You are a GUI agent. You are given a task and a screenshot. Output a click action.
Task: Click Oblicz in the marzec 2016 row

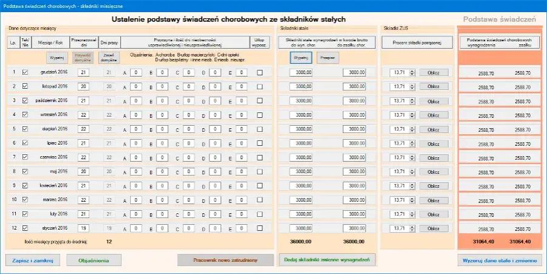[x=433, y=200]
